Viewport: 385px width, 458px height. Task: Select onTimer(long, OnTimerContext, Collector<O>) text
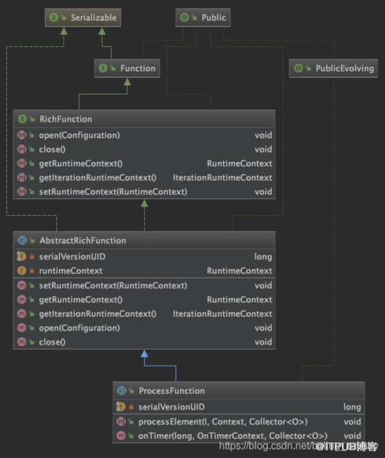[x=233, y=436]
